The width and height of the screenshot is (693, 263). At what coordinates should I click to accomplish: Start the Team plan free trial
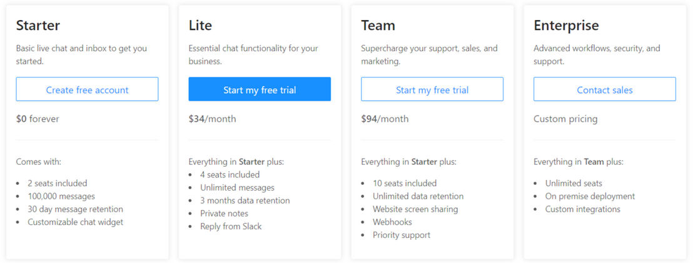coord(432,89)
